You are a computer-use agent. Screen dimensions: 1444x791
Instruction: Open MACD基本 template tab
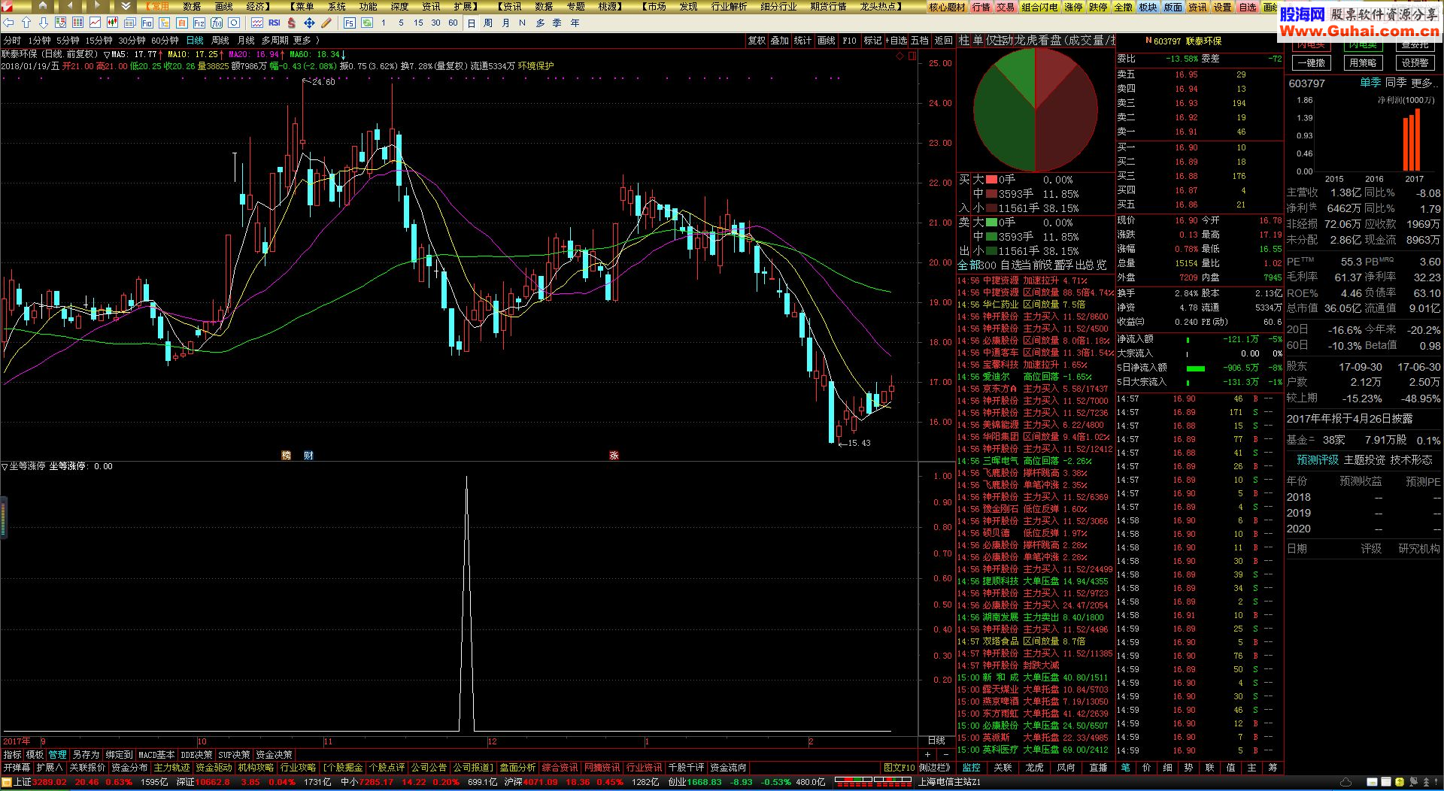156,754
